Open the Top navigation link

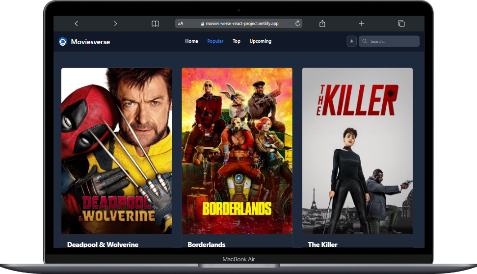(x=237, y=41)
